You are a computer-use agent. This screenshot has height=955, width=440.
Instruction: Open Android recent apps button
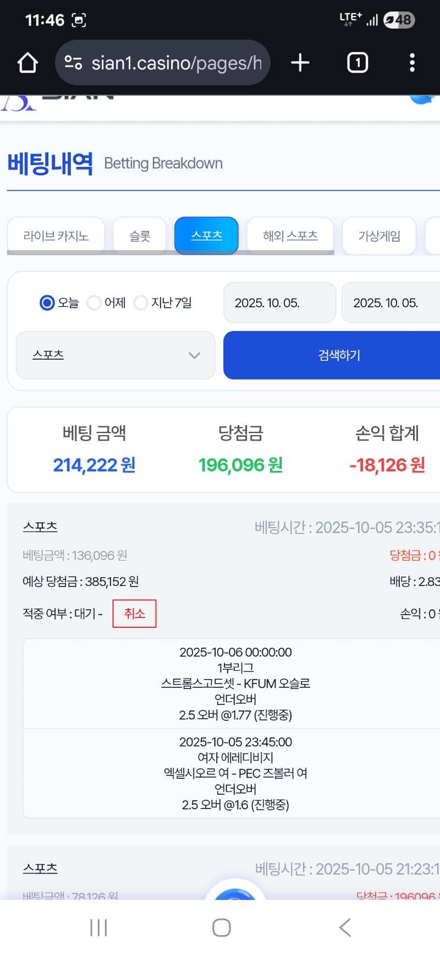[98, 927]
